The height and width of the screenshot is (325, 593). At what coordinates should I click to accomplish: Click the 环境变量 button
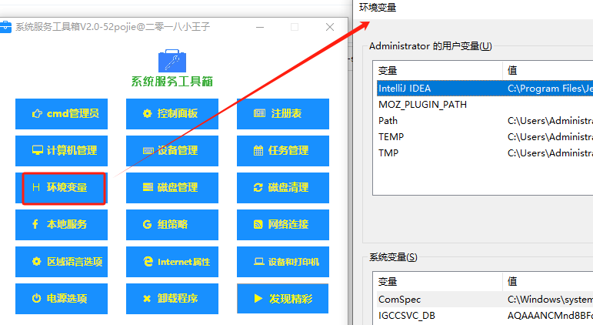coord(62,188)
